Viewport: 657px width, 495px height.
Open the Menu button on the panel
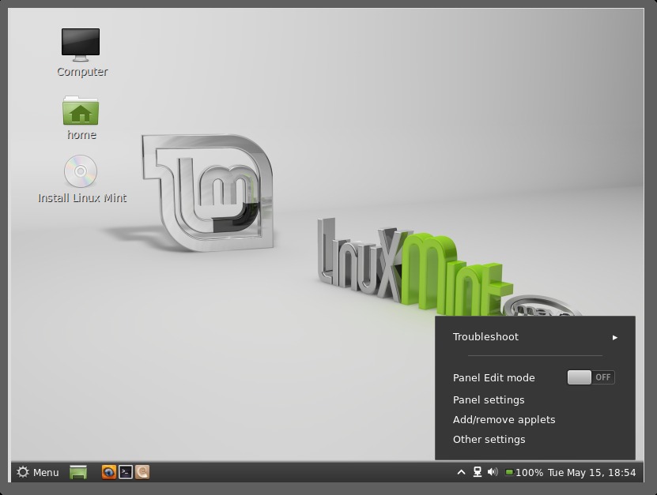38,472
